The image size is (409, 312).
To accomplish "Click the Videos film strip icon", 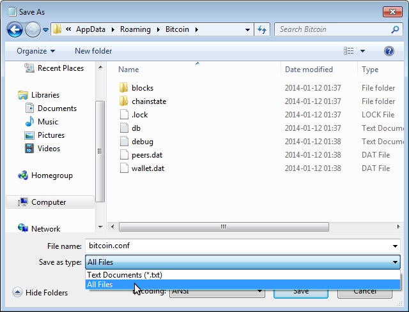I will [29, 149].
